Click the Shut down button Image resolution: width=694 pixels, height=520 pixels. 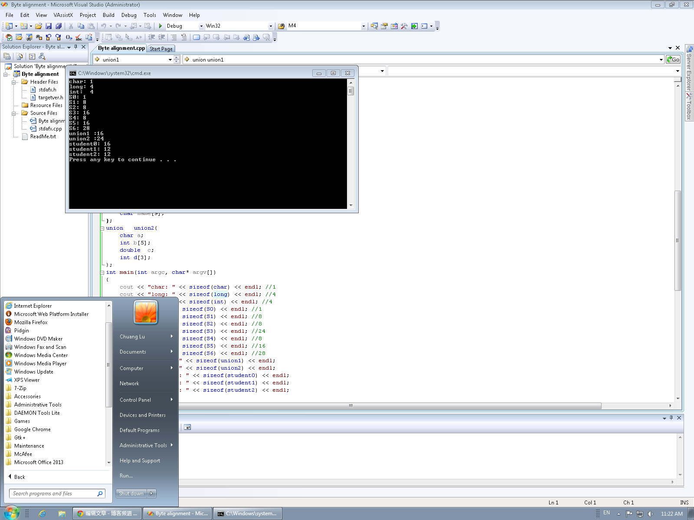(x=131, y=493)
